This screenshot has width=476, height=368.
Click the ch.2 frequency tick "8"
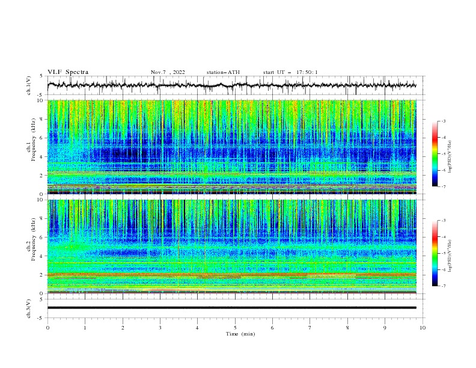point(42,219)
